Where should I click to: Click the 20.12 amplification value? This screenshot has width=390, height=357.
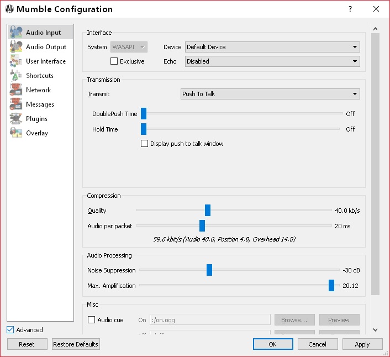pos(350,286)
